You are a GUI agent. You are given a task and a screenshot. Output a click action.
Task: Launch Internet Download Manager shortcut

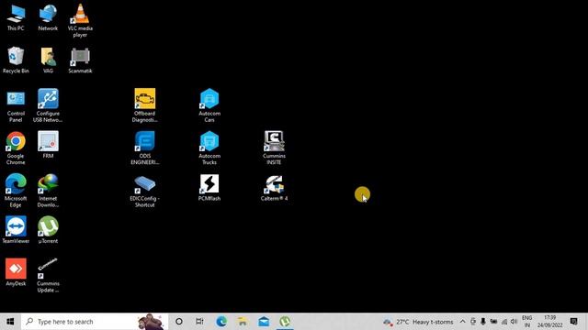tap(48, 191)
